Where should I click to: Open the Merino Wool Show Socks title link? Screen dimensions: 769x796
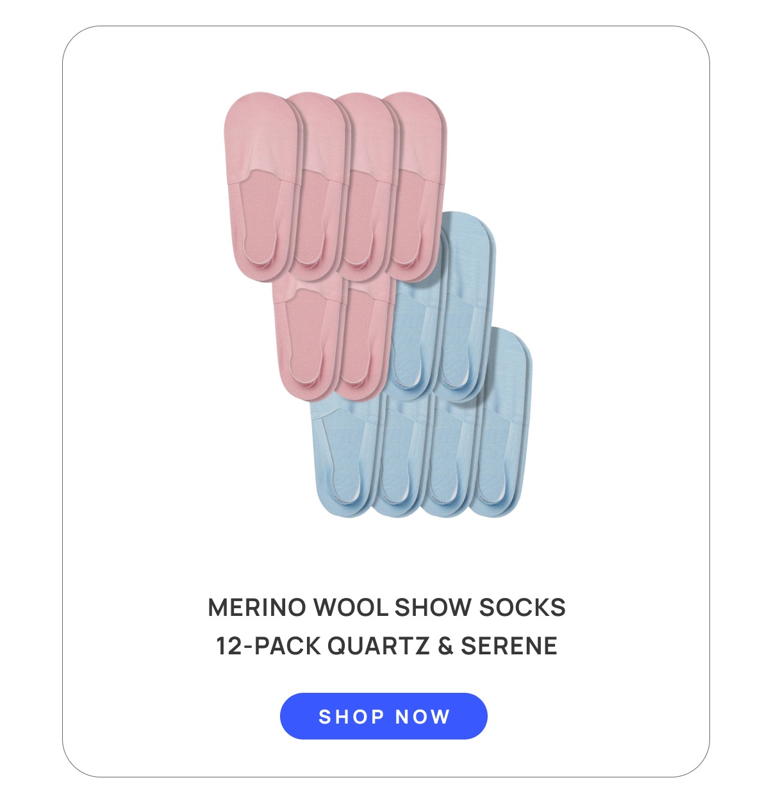(x=386, y=607)
